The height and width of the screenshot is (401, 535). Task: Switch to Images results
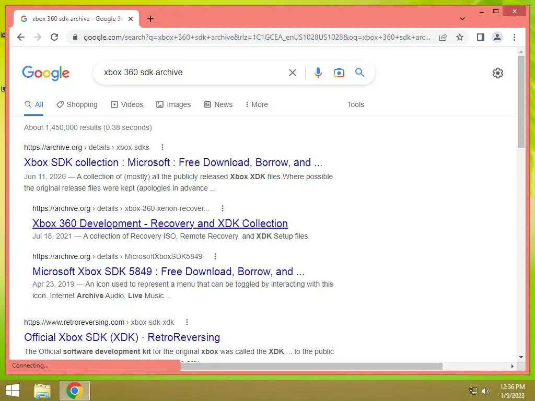click(x=173, y=104)
